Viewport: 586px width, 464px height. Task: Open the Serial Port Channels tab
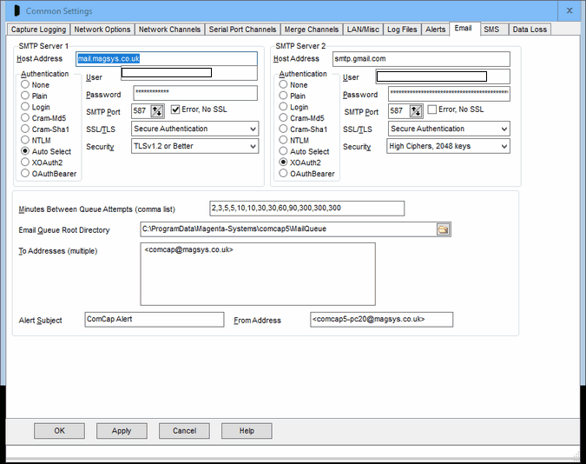point(242,30)
